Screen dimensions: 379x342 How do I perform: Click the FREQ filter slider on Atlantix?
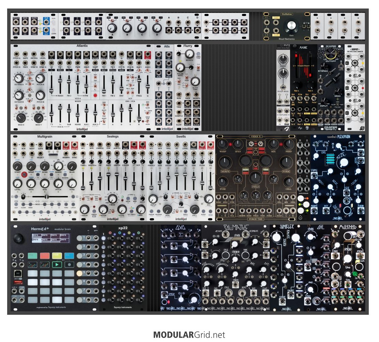point(139,85)
